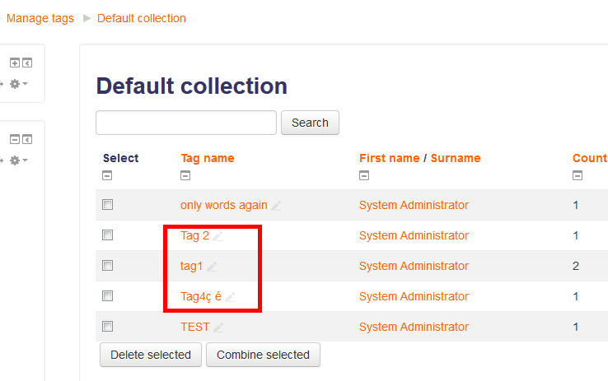This screenshot has height=381, width=608.
Task: Click the edit pencil beside tag1
Action: pos(212,267)
